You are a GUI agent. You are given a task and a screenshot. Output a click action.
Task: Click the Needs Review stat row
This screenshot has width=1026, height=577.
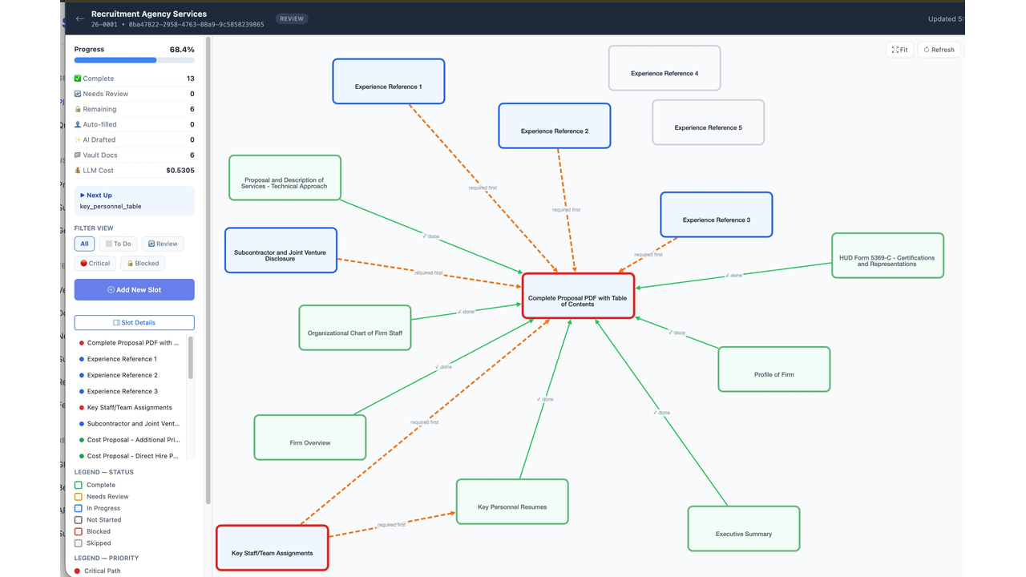tap(134, 94)
